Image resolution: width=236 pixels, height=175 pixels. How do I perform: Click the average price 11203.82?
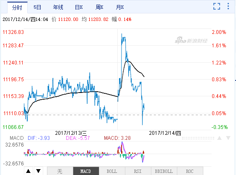[98, 19]
